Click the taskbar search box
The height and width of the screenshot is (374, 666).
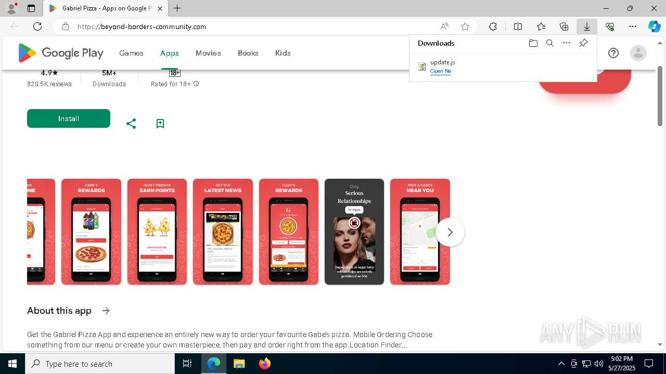pos(100,364)
